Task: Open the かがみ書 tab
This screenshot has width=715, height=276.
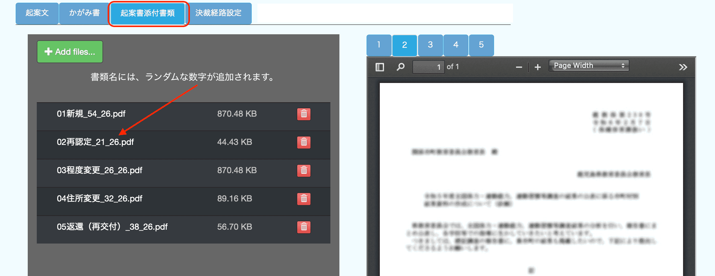Action: [84, 13]
